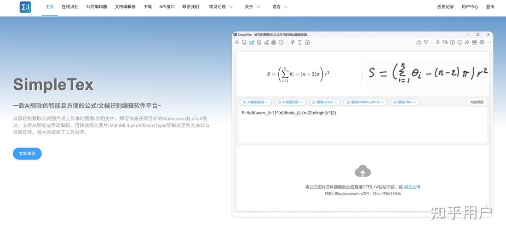Image resolution: width=506 pixels, height=230 pixels.
Task: Go to the 下载 page
Action: pyautogui.click(x=148, y=7)
